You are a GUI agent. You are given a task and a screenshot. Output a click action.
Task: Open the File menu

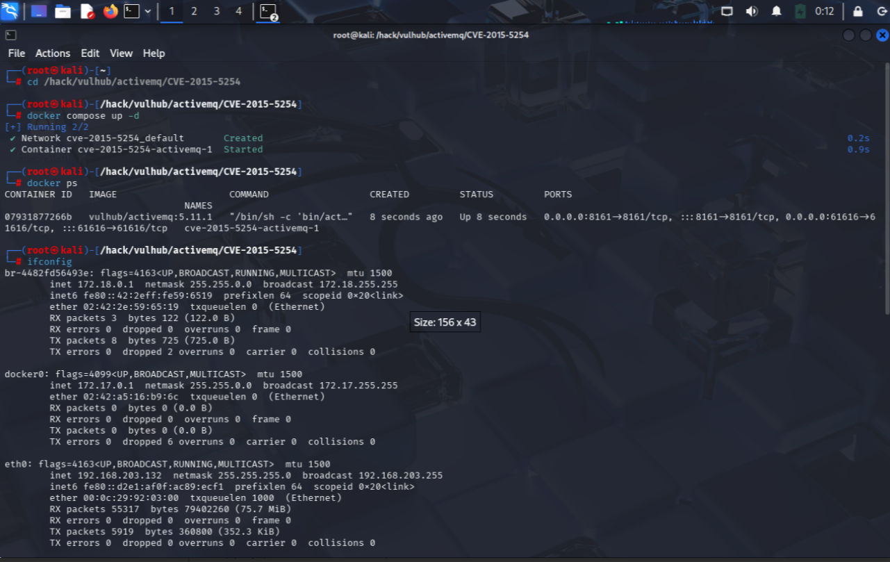point(16,53)
